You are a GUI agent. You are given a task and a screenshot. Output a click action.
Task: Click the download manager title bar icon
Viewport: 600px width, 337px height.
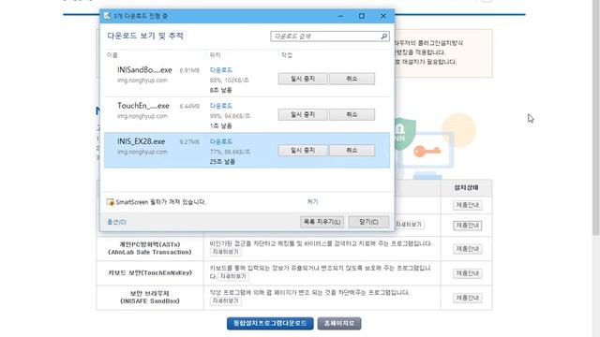coord(108,16)
